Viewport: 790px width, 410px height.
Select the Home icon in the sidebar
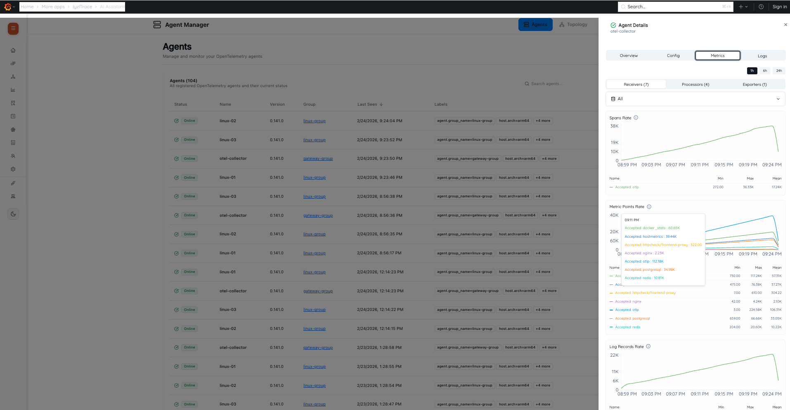coord(13,50)
